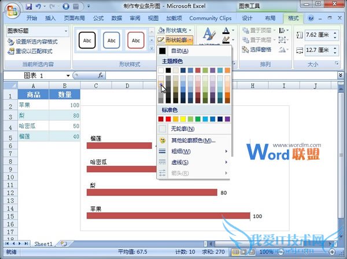Click the Dashes line icon

(162, 162)
